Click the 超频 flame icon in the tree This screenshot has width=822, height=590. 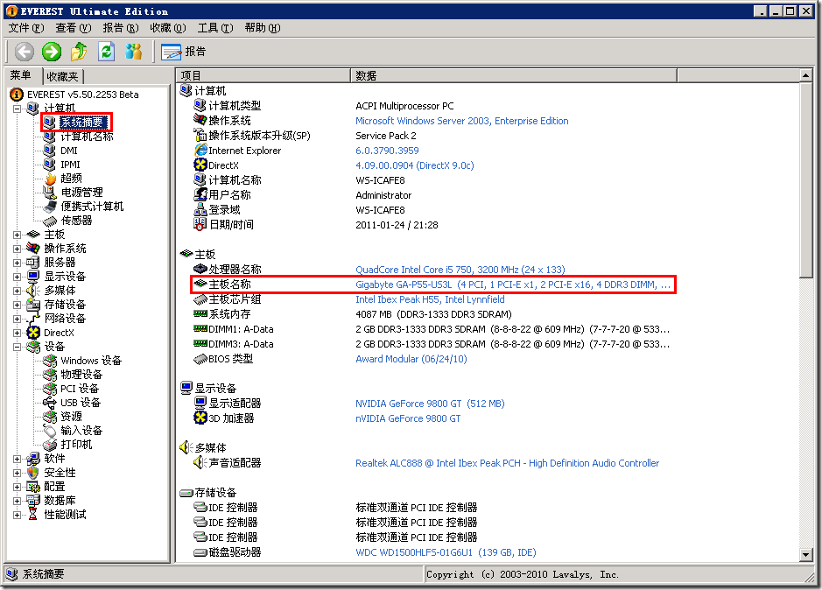coord(50,179)
